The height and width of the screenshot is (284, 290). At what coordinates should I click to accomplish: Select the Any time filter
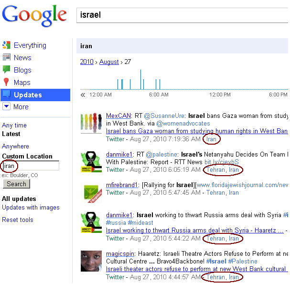(14, 125)
